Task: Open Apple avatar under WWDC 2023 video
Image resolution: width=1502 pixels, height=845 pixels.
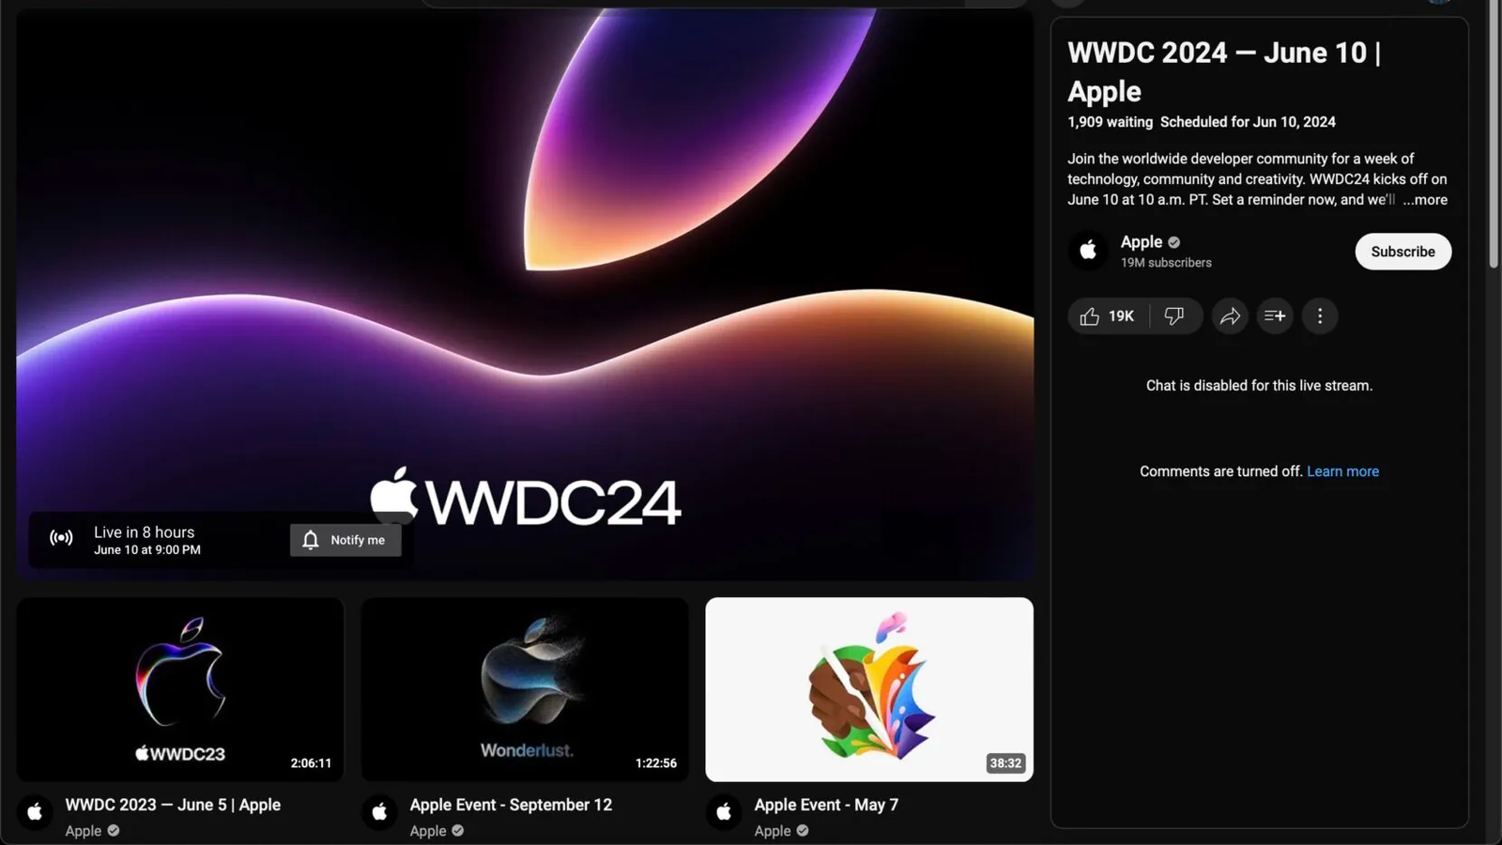Action: 35,812
